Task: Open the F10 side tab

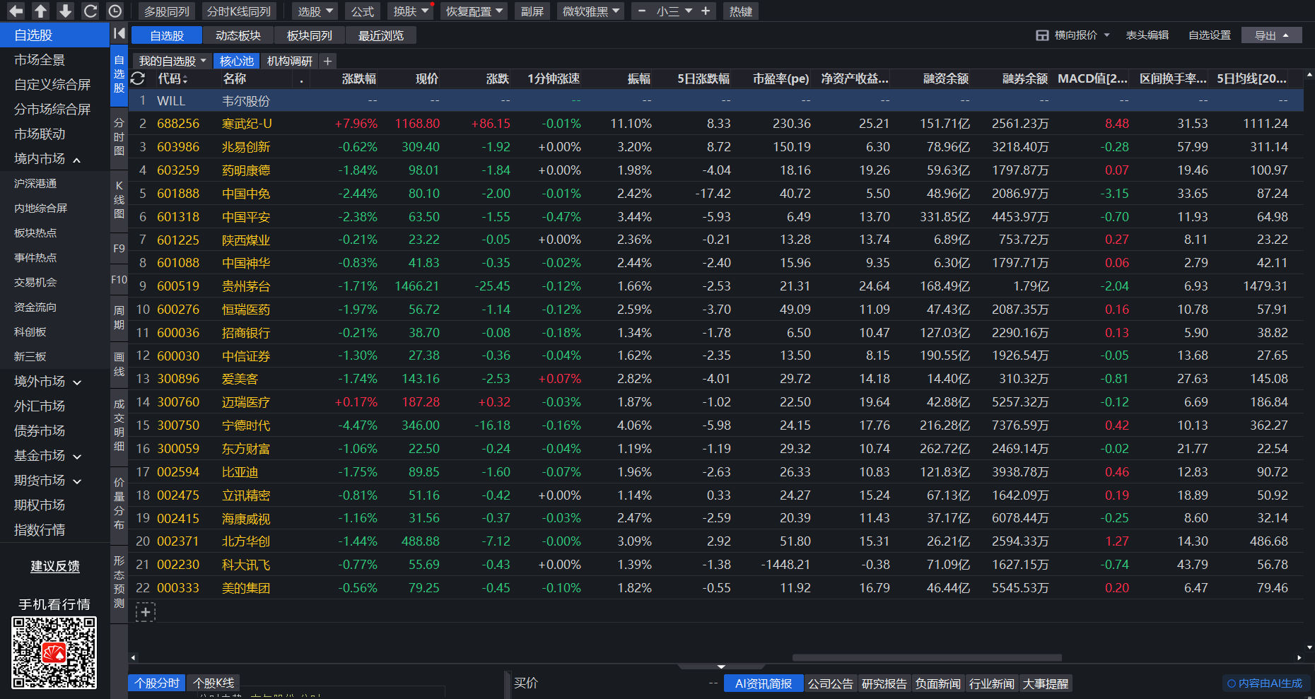Action: pyautogui.click(x=119, y=280)
